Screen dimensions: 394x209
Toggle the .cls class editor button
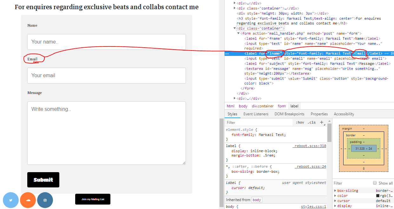pos(312,122)
